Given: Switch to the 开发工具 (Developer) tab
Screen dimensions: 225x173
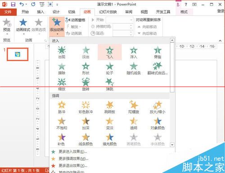Looking at the screenshot, I should pyautogui.click(x=163, y=12).
